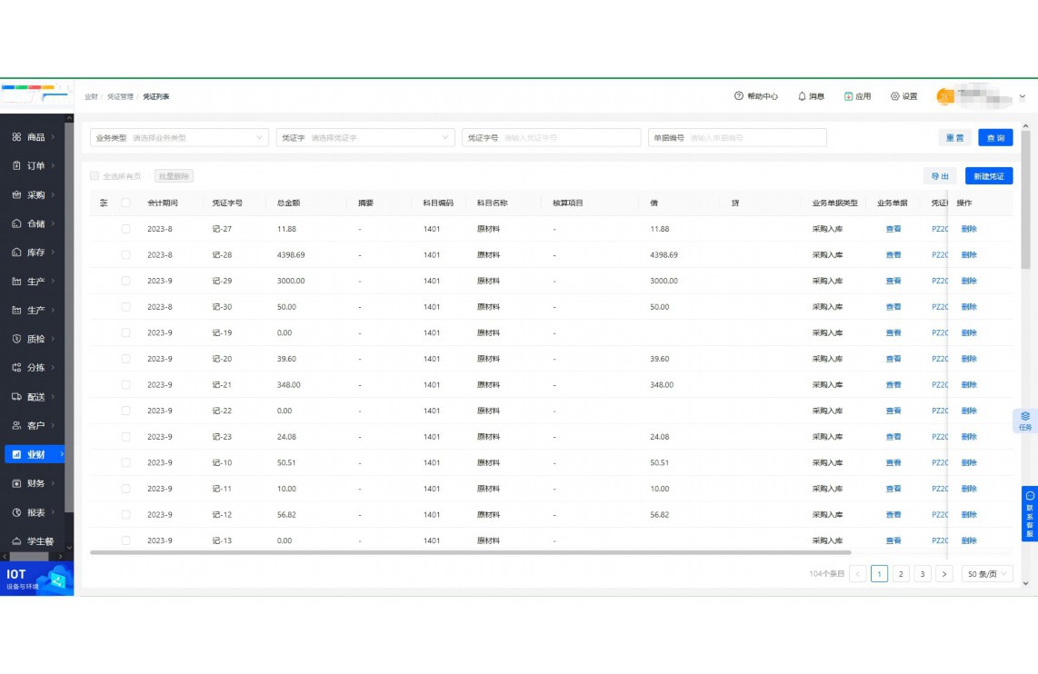The height and width of the screenshot is (674, 1038).
Task: Open 设置 gear in top bar
Action: click(895, 96)
